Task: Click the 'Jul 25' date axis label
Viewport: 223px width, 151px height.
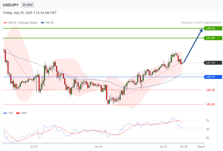Action: [x=163, y=147]
